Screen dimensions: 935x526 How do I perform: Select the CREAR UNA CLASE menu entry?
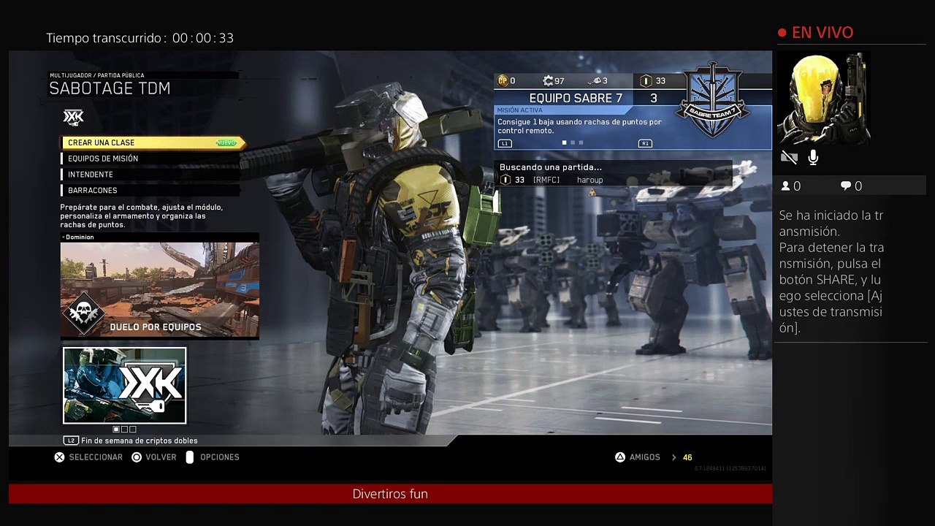[152, 142]
